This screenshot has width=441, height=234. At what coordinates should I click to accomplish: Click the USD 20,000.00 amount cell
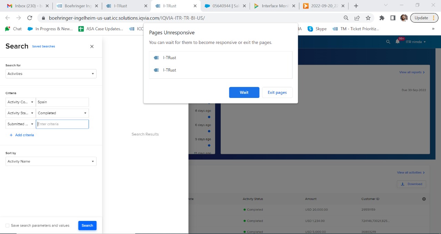pos(317,210)
